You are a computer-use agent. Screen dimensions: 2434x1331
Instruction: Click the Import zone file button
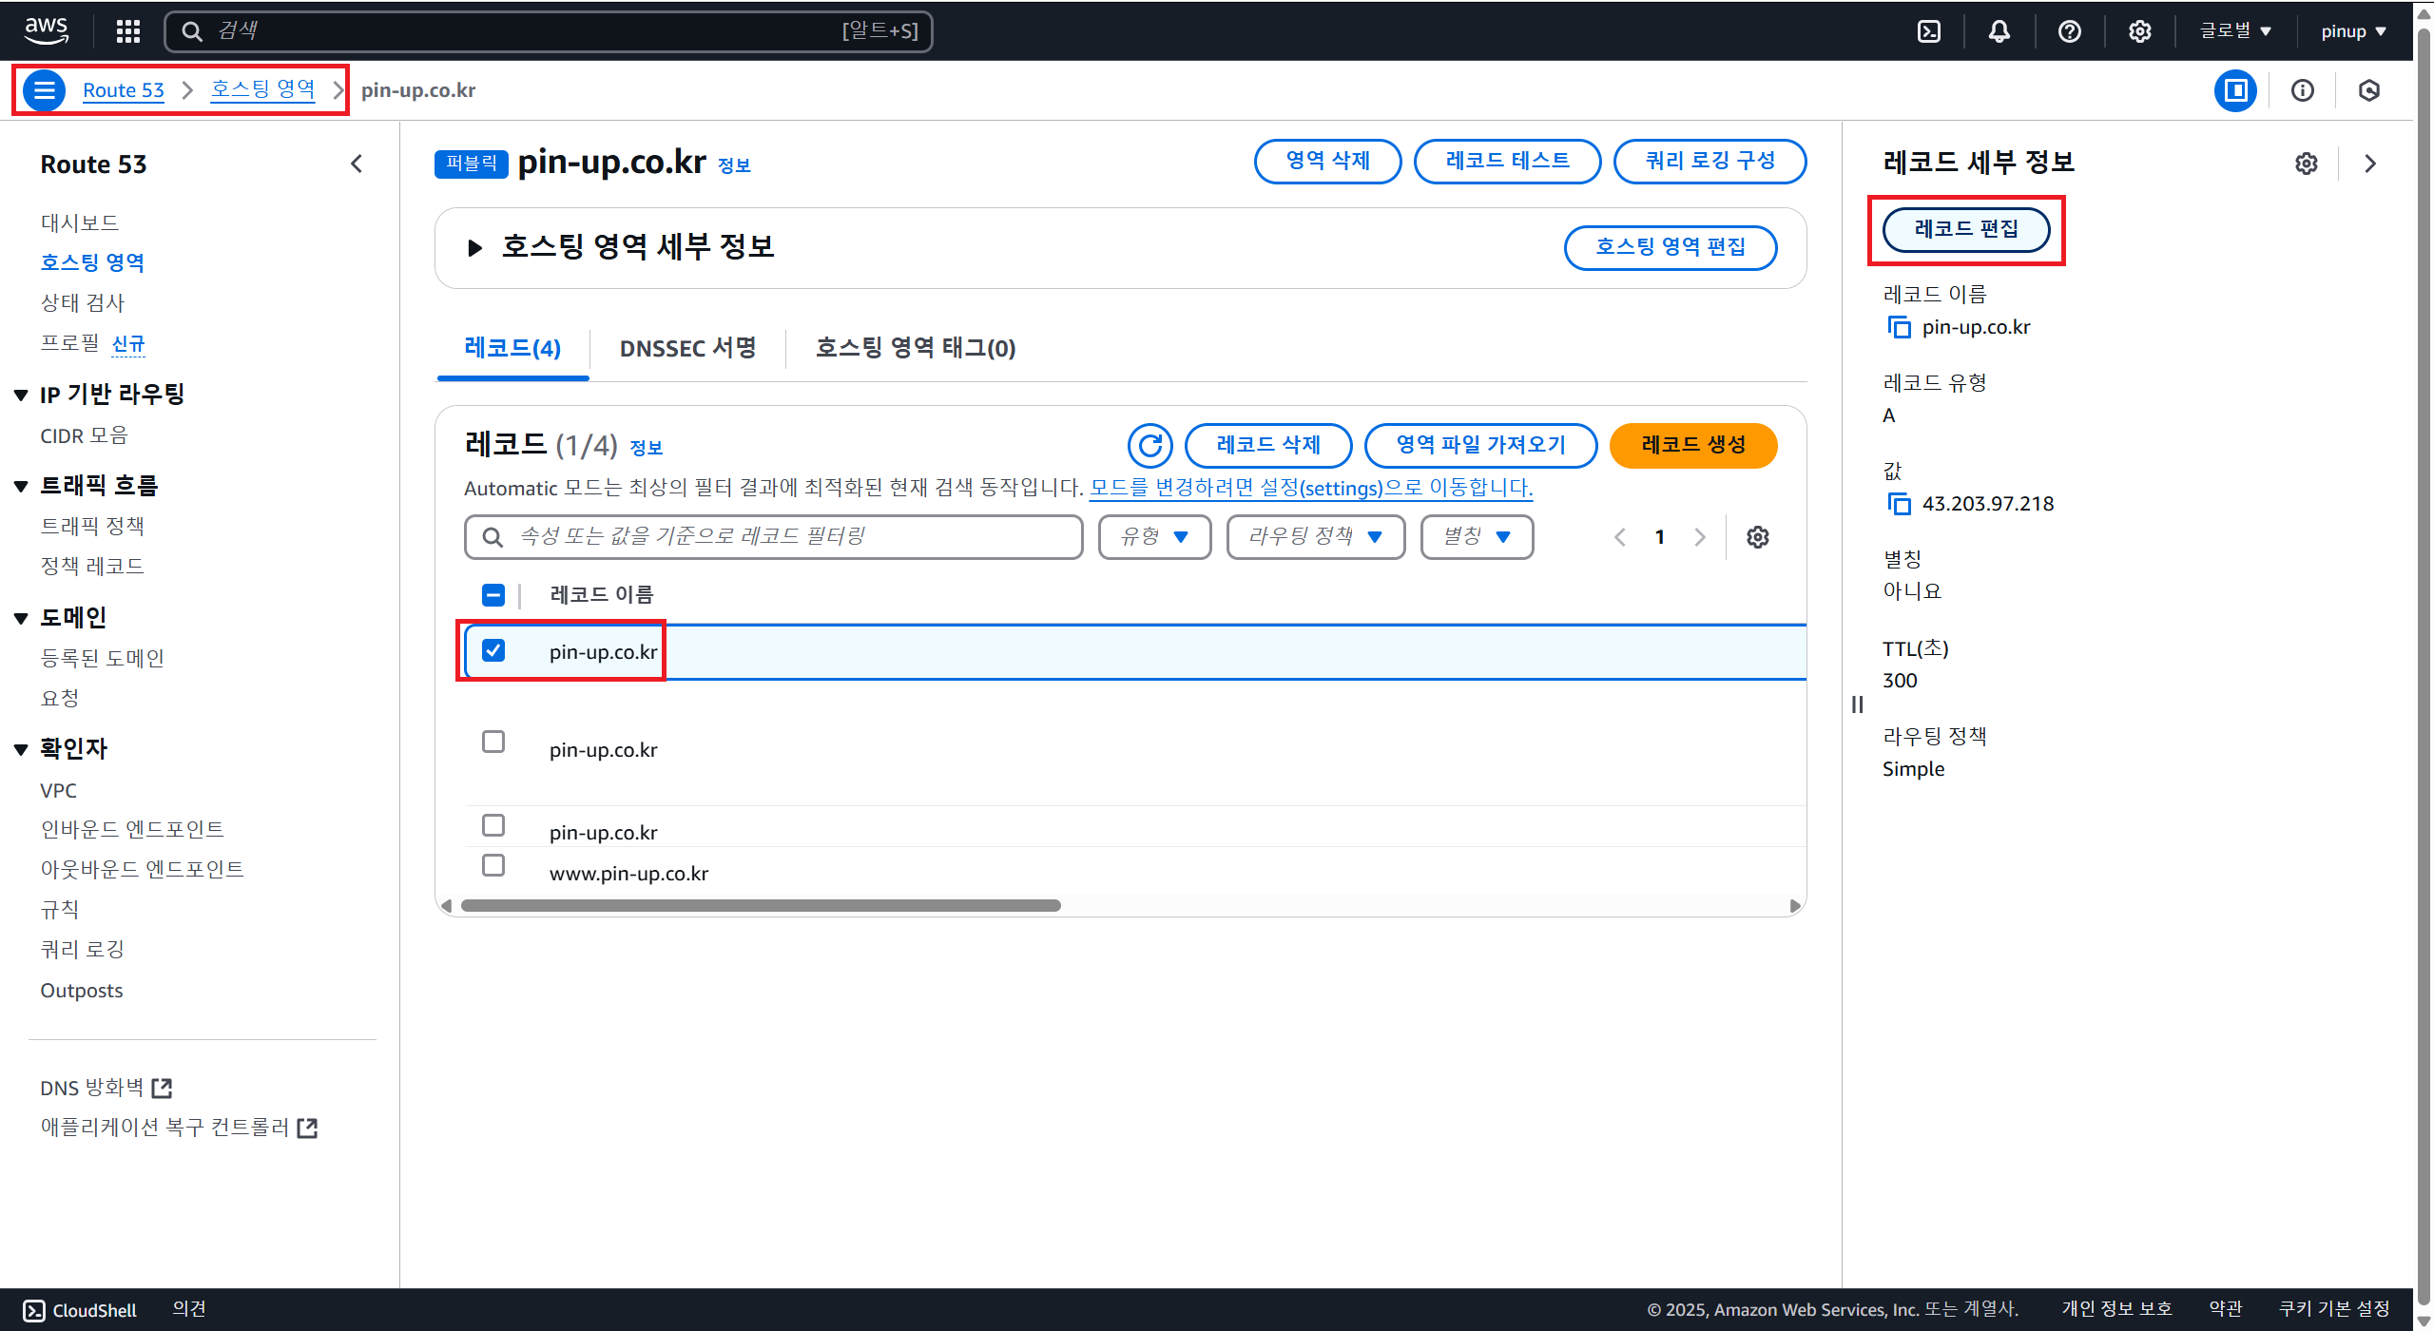pos(1481,445)
